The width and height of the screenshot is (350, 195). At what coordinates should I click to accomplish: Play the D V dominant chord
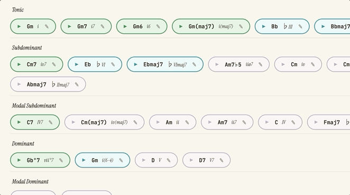pos(144,160)
